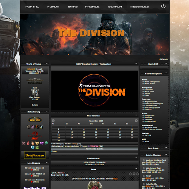Image resolution: width=189 pixels, height=189 pixels.
Task: Click the middle round icon on GW2 News post
Action: (x=134, y=174)
